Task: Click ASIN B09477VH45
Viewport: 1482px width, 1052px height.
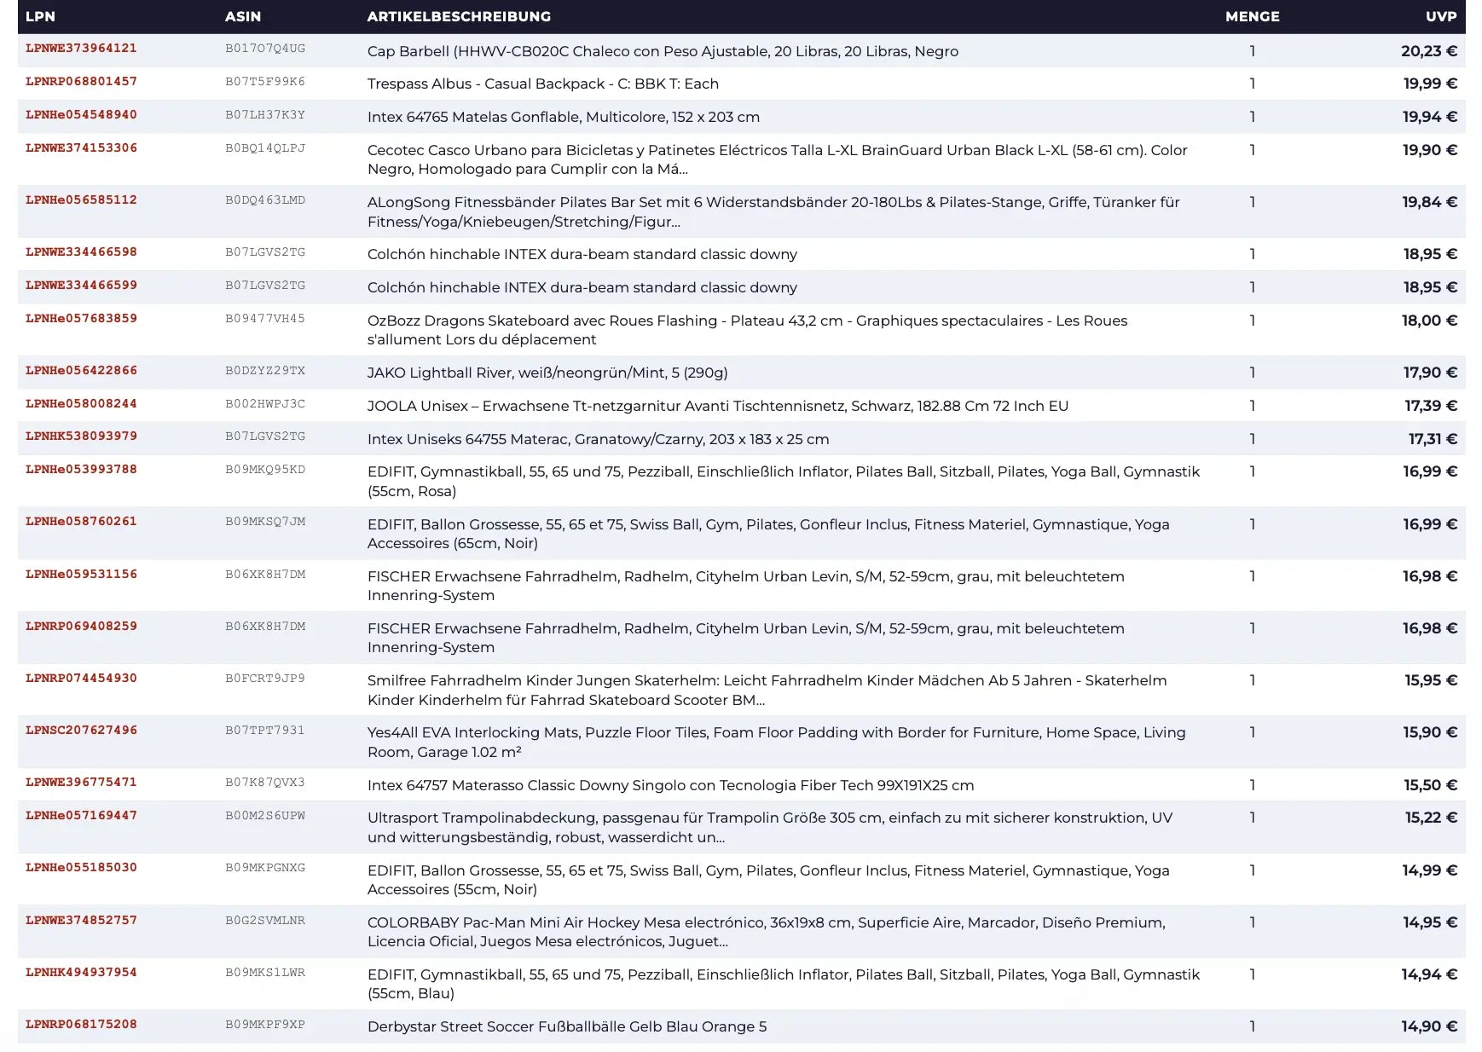Action: 265,319
